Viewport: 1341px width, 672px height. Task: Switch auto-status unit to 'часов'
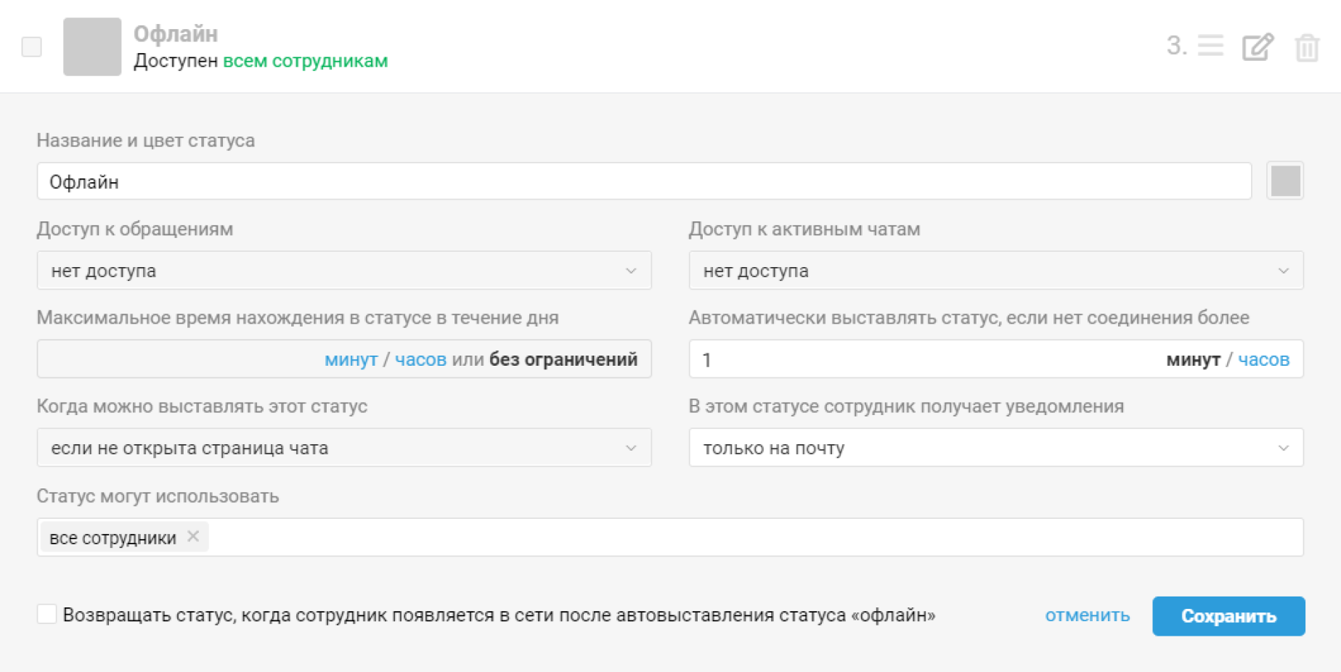tap(1263, 360)
